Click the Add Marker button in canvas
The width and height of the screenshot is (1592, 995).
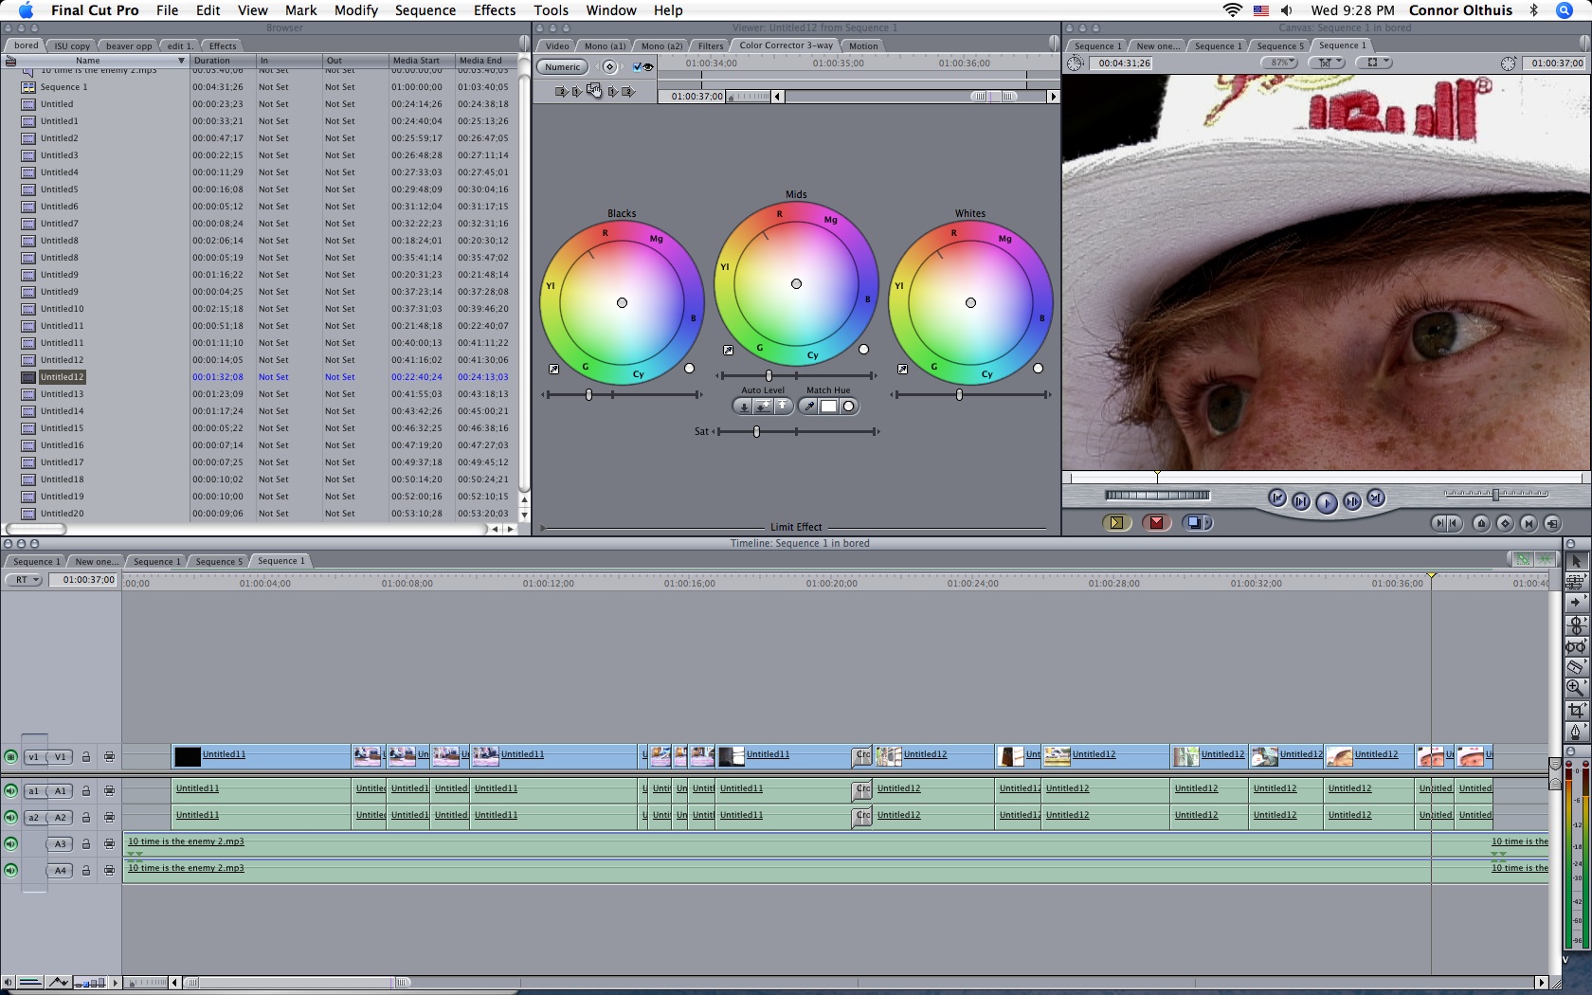(1481, 523)
